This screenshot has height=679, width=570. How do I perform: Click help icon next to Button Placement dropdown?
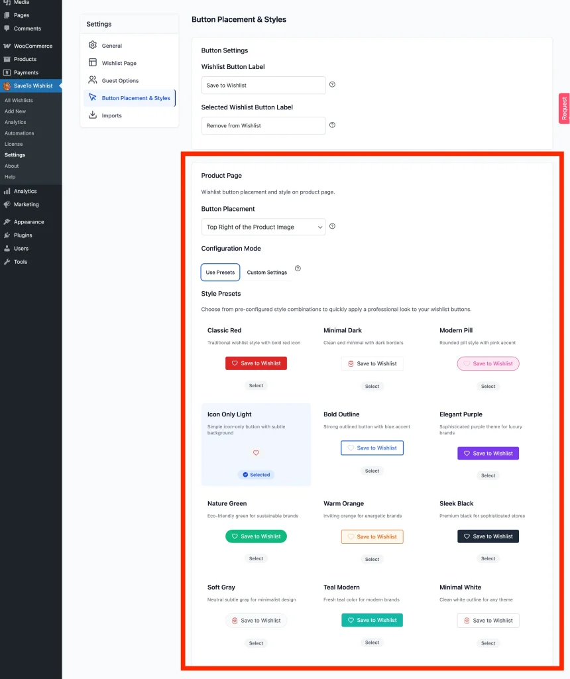(x=333, y=226)
